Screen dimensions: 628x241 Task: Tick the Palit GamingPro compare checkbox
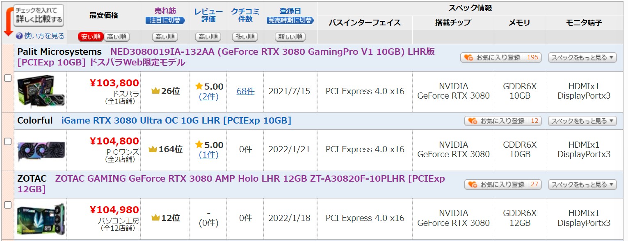pyautogui.click(x=8, y=79)
